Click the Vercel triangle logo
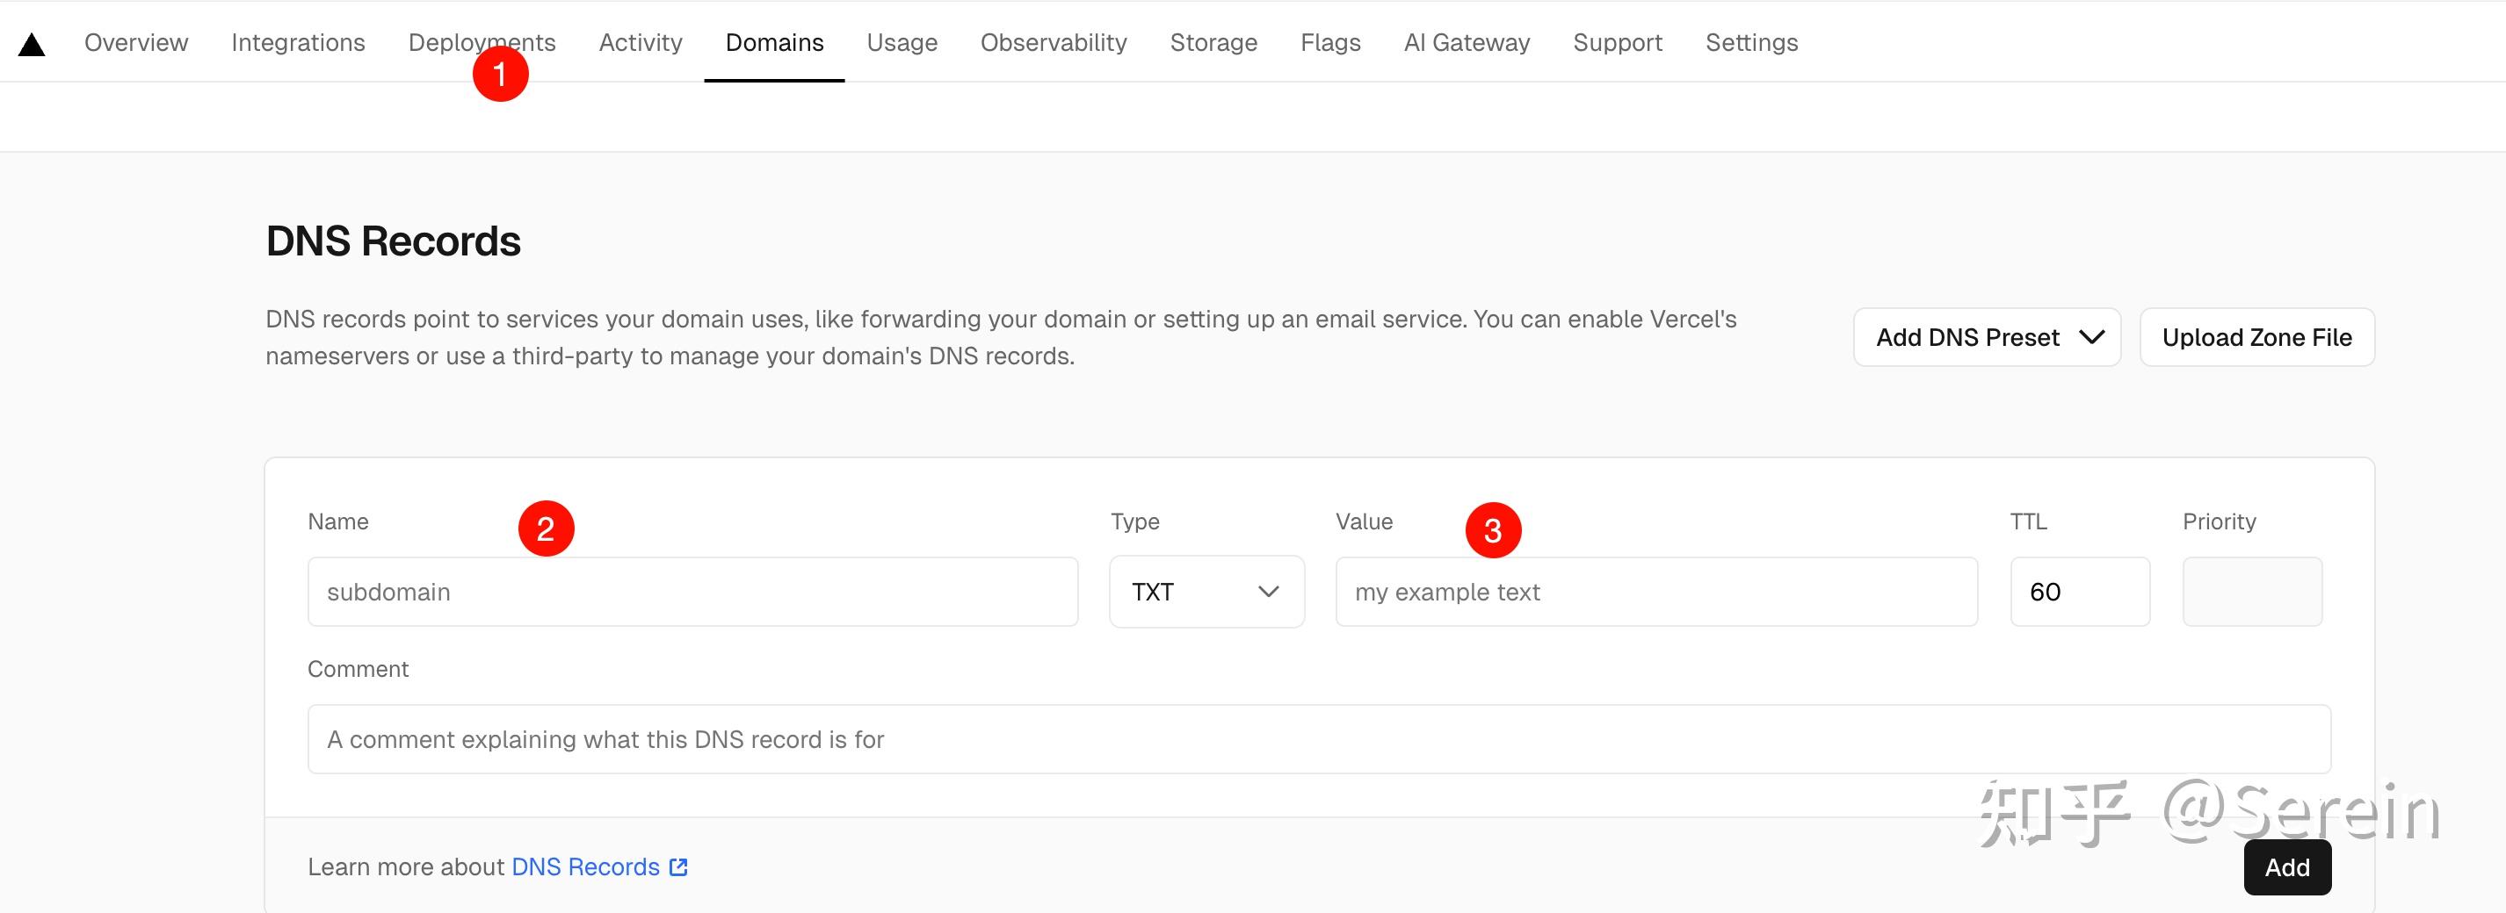2506x913 pixels. (x=33, y=41)
